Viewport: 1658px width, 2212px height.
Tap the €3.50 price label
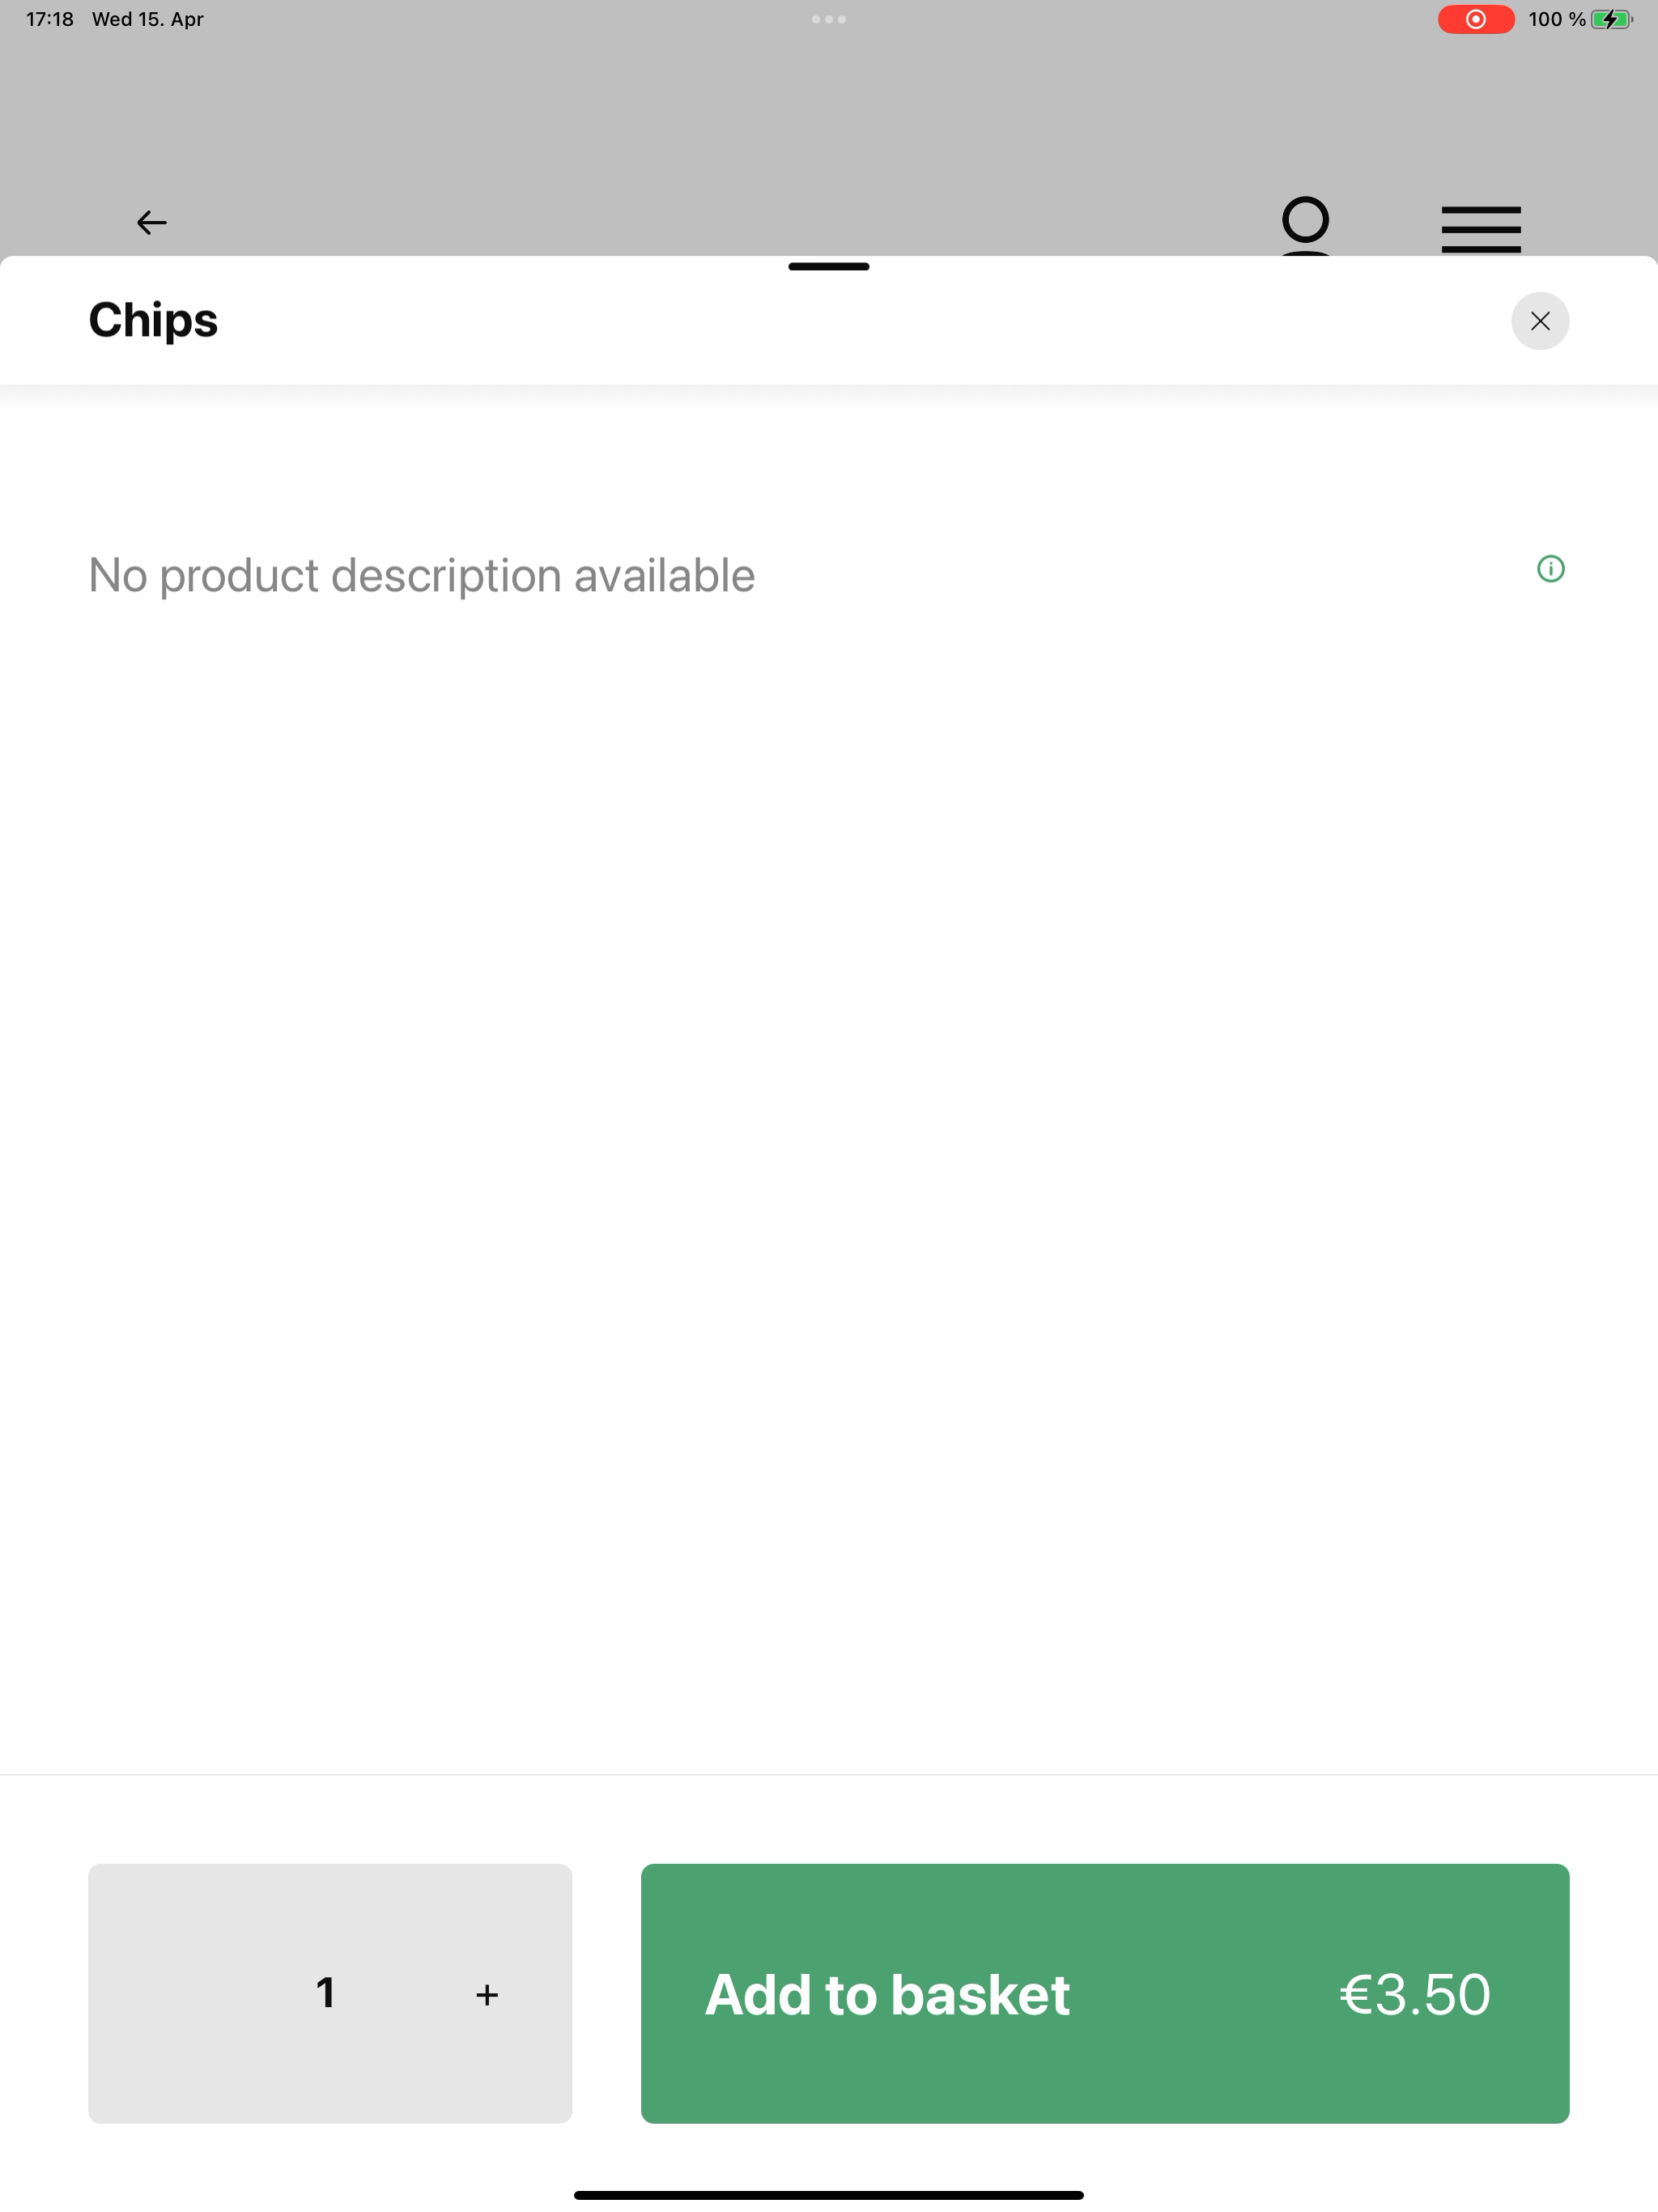(x=1414, y=1993)
